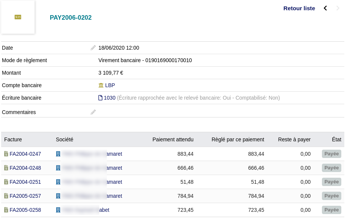The width and height of the screenshot is (347, 219).
Task: Click the building icon on the FA2005-0258 row
Action: 58,210
